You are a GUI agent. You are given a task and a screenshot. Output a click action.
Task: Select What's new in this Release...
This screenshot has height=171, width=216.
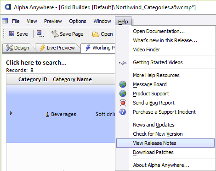tap(165, 40)
